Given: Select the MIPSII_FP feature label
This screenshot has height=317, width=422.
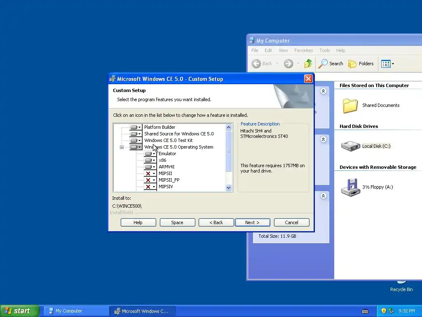Looking at the screenshot, I should pyautogui.click(x=169, y=180).
